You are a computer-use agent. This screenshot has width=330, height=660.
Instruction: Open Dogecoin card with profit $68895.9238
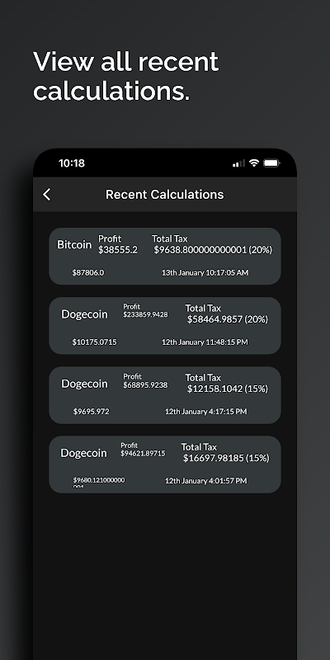click(x=165, y=395)
